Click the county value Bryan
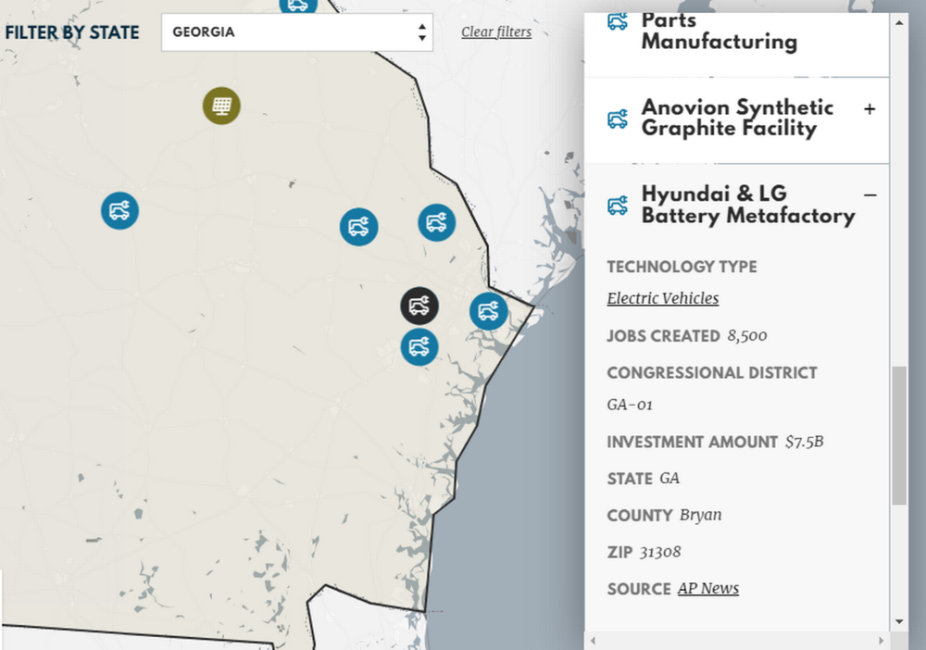Image resolution: width=926 pixels, height=650 pixels. (x=700, y=515)
